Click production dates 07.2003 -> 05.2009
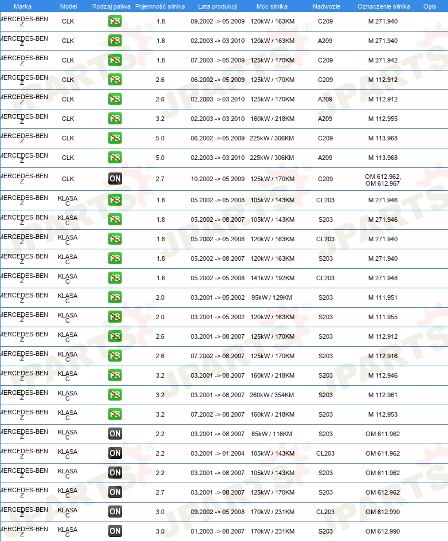 pos(218,60)
